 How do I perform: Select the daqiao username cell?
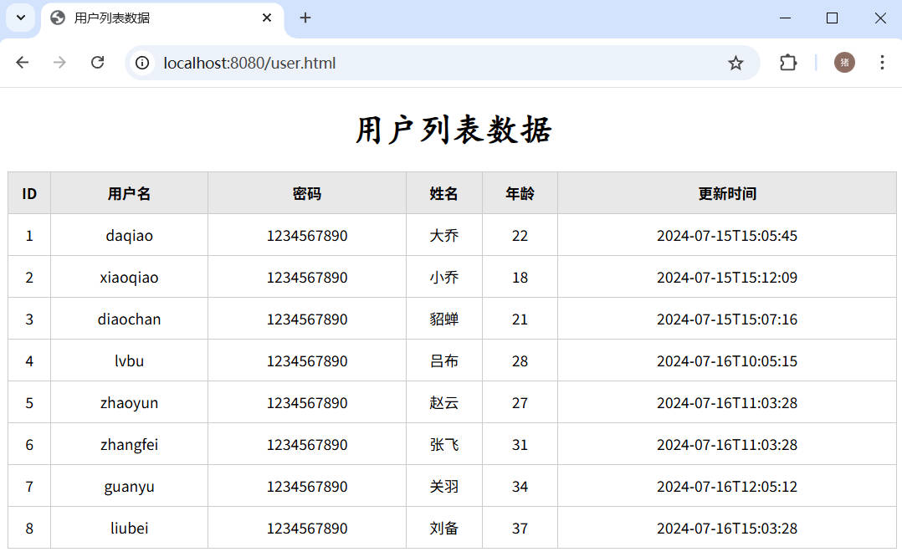pos(129,235)
